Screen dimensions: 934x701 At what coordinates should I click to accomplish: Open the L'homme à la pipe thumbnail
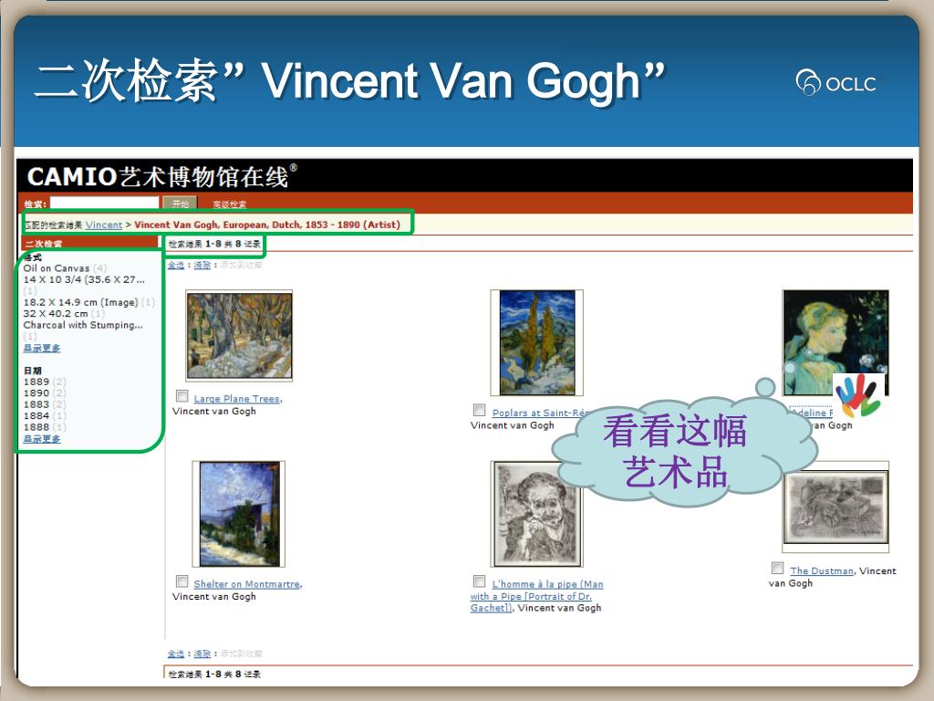point(536,514)
